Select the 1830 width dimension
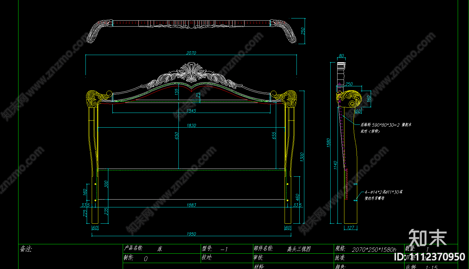469x269 pixels. tap(191, 125)
